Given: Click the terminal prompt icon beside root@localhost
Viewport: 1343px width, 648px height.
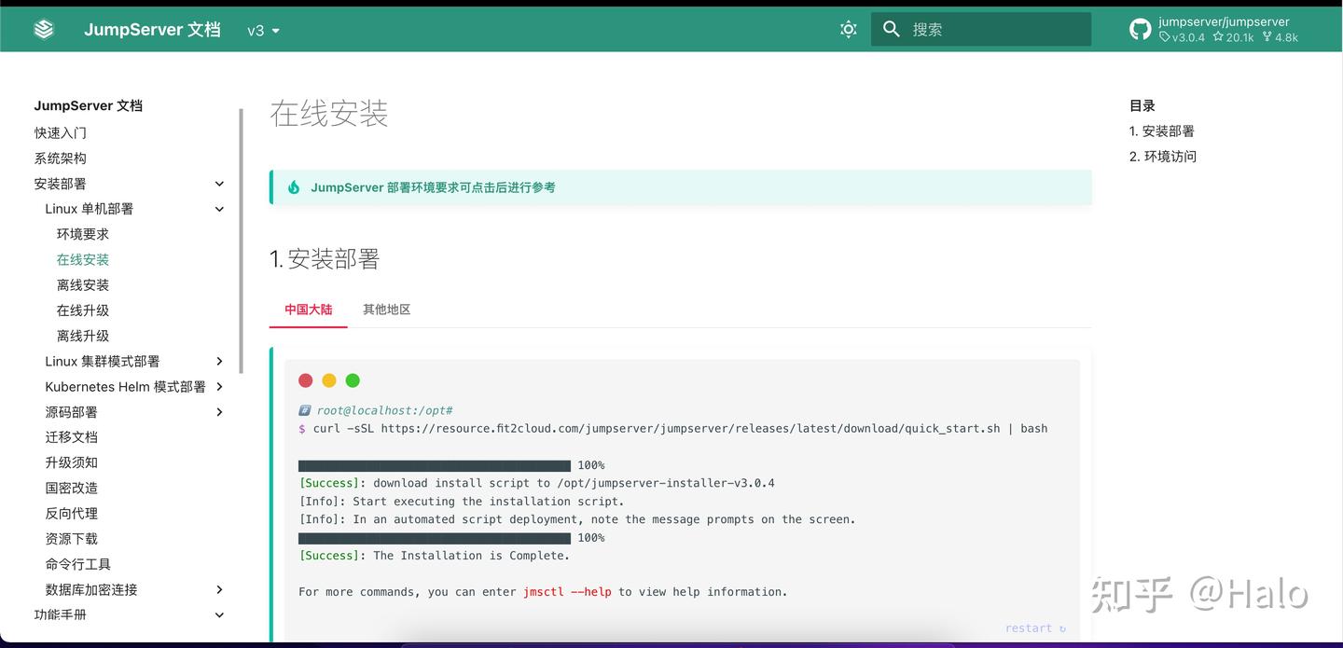Looking at the screenshot, I should pos(305,409).
